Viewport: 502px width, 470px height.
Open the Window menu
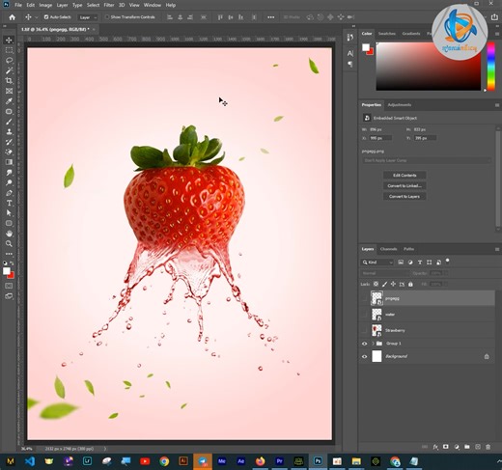pos(153,5)
